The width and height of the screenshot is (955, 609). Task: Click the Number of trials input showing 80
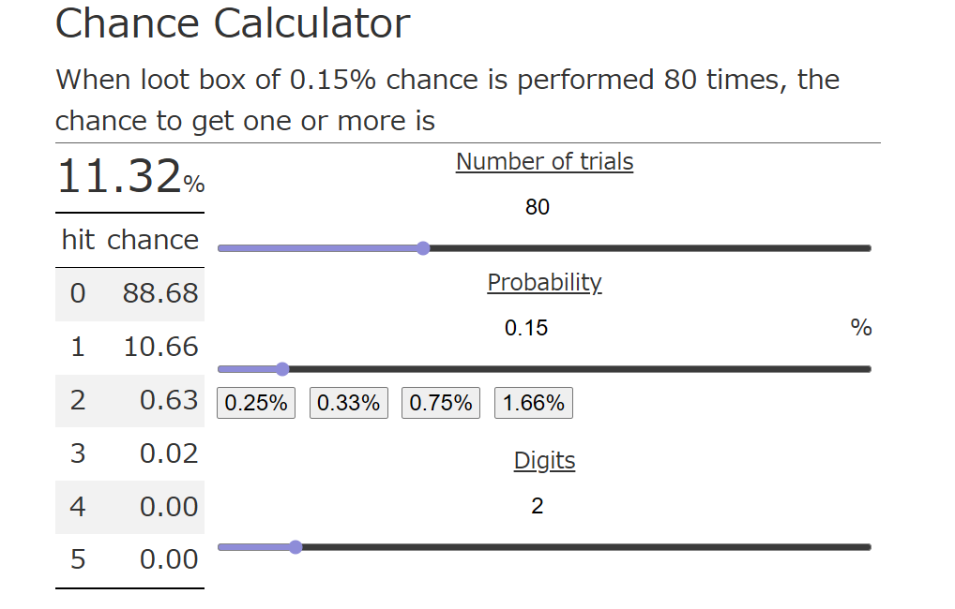tap(538, 207)
